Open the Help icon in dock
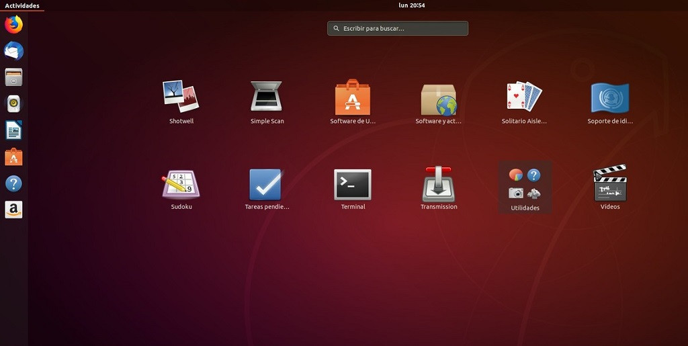688x346 pixels. pos(13,183)
